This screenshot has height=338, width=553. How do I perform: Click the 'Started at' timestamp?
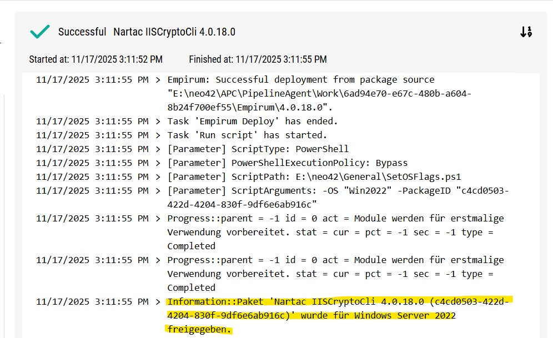coord(95,59)
